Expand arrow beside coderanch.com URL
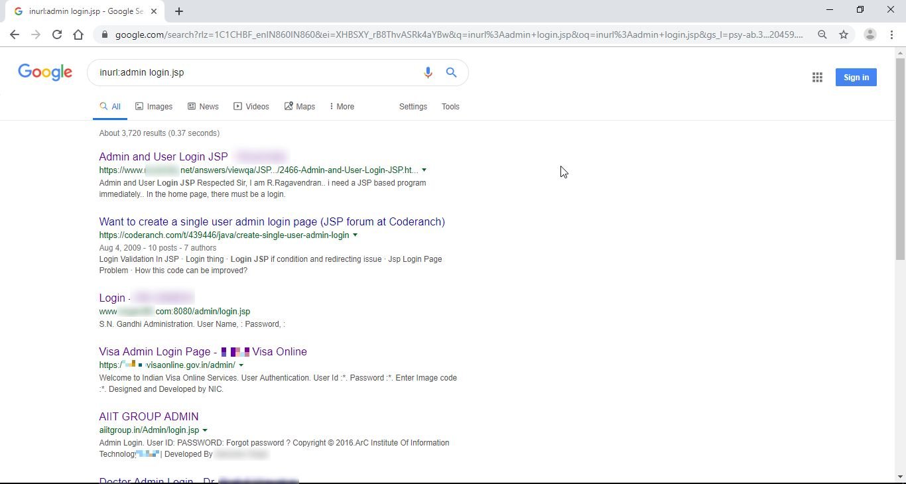This screenshot has height=484, width=906. [356, 235]
